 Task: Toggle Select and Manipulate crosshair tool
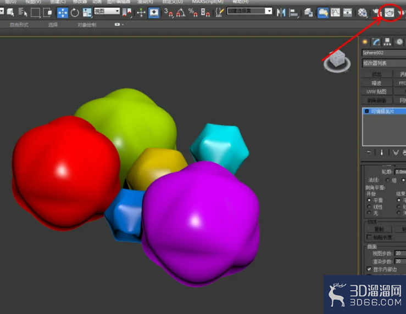coord(141,13)
